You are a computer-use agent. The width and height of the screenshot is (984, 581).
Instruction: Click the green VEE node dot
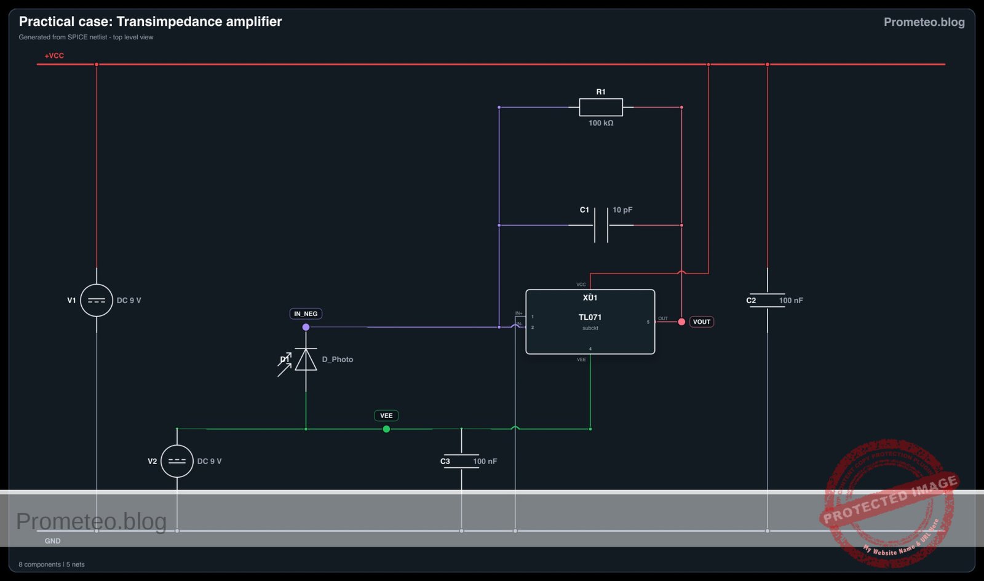(386, 429)
